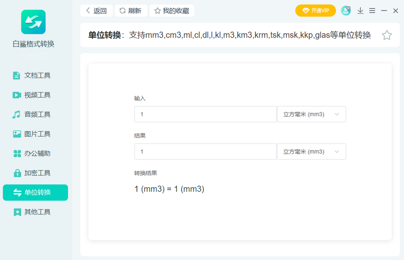Select the 音频工具 music note icon

[16, 115]
